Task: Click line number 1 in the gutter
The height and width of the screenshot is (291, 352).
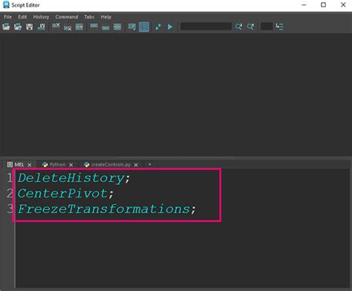Action: (x=10, y=178)
